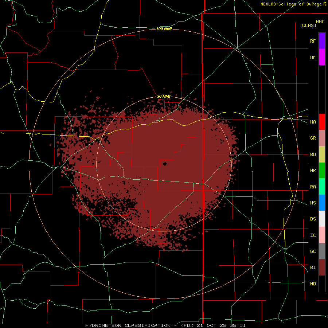Click the "HR" legend label
This screenshot has width=328, height=328.
(313, 171)
